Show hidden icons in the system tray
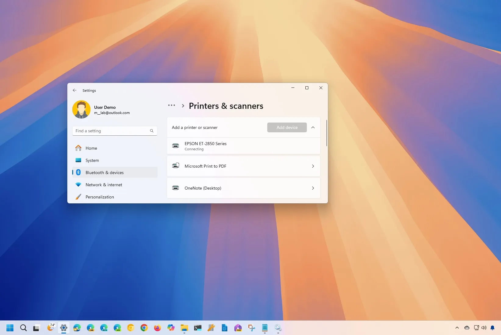Image resolution: width=501 pixels, height=335 pixels. click(x=457, y=328)
